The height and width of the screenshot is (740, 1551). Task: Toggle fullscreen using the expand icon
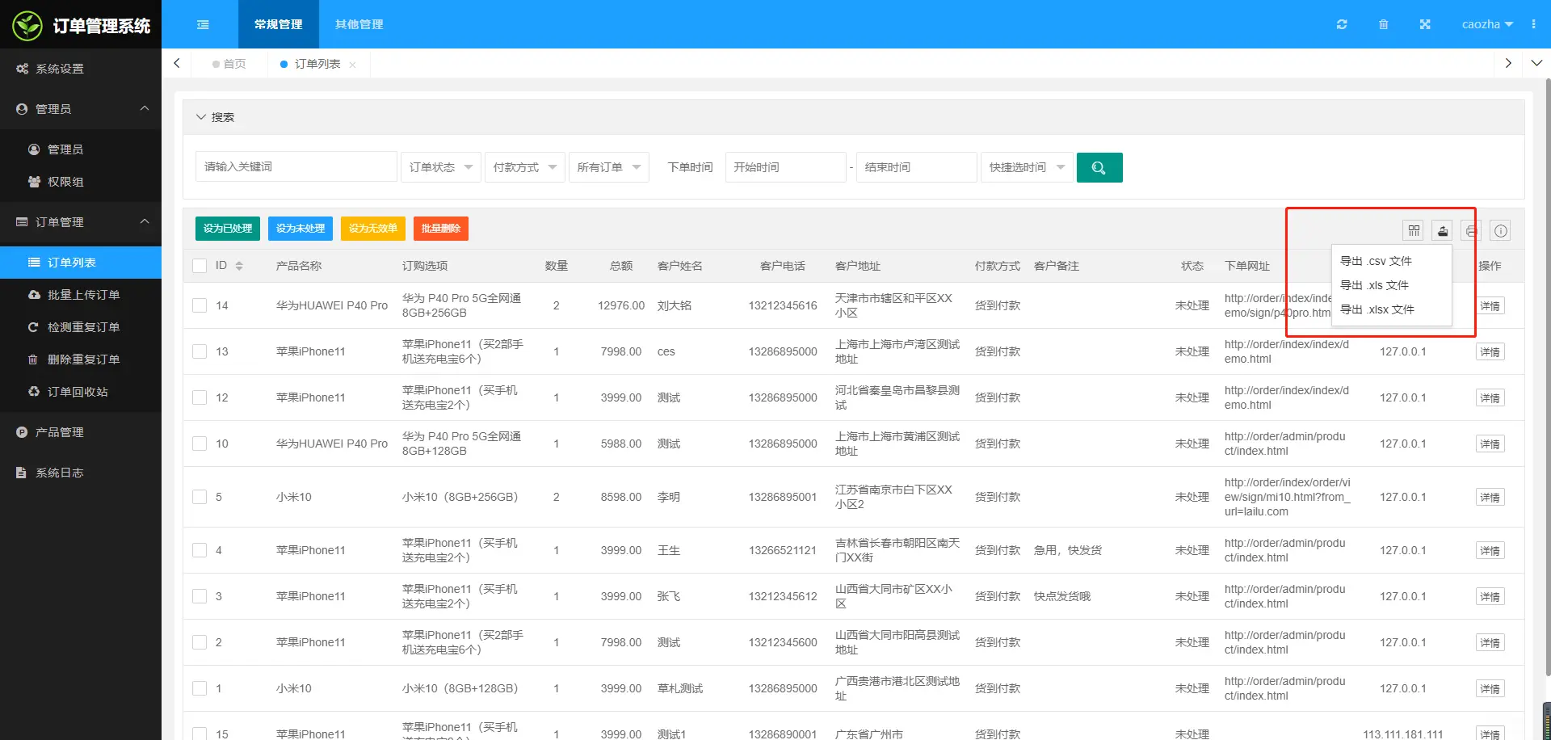(x=1425, y=24)
